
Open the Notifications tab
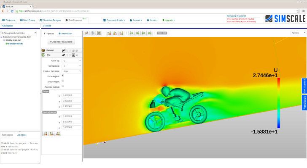pyautogui.click(x=7, y=135)
